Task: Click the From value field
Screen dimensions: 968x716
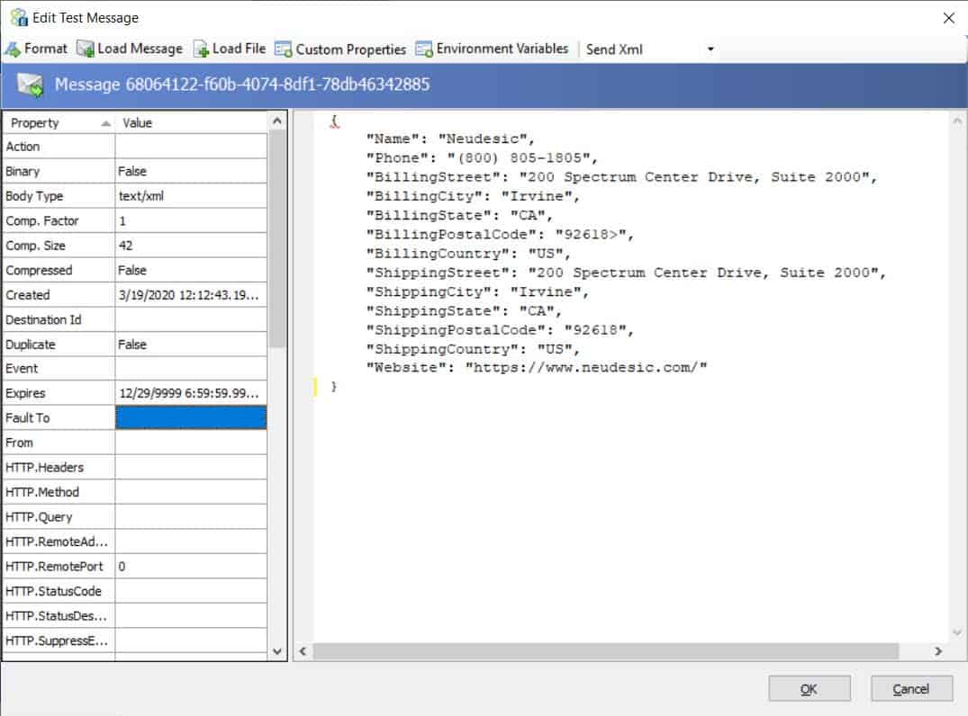Action: pos(192,443)
